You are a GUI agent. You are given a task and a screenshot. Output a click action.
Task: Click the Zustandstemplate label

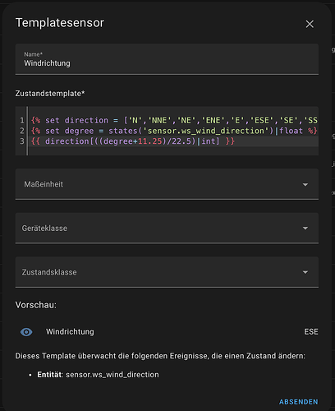(x=50, y=94)
